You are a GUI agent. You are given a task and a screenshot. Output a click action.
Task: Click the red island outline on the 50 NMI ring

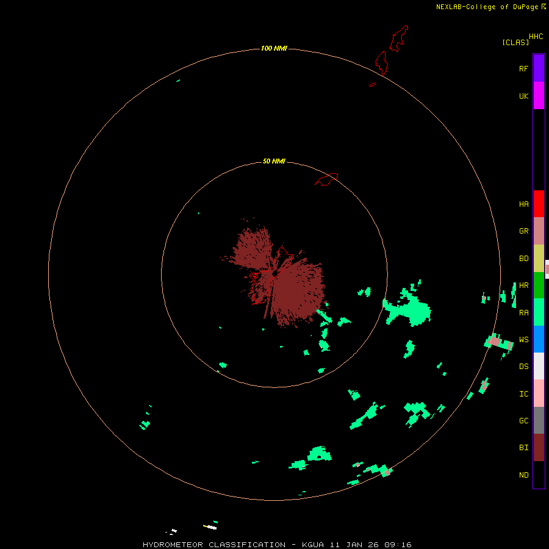[x=327, y=179]
